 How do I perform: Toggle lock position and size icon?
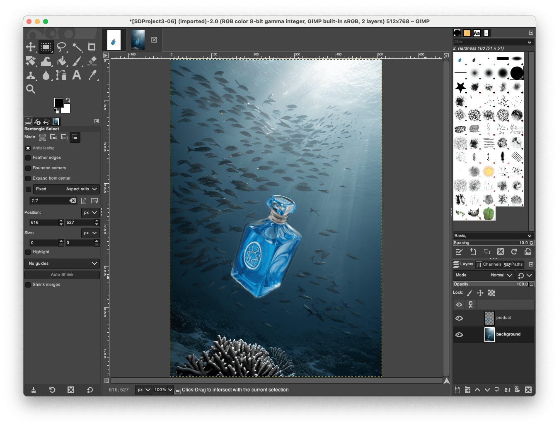(x=480, y=293)
